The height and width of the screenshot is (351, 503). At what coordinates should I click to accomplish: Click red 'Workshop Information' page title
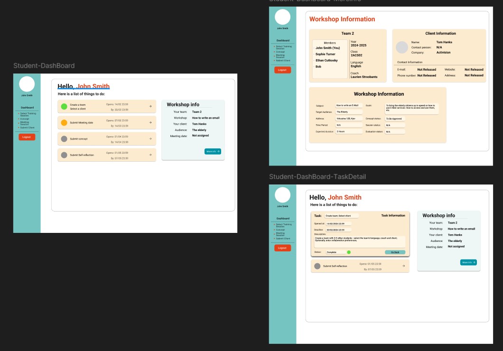(x=342, y=19)
